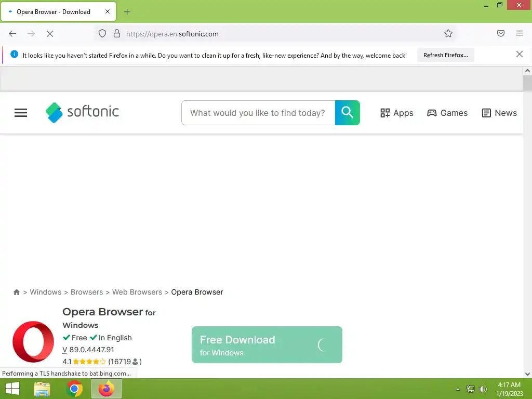Screen dimensions: 532x399
Task: Open the Windows Start menu
Action: (12, 389)
